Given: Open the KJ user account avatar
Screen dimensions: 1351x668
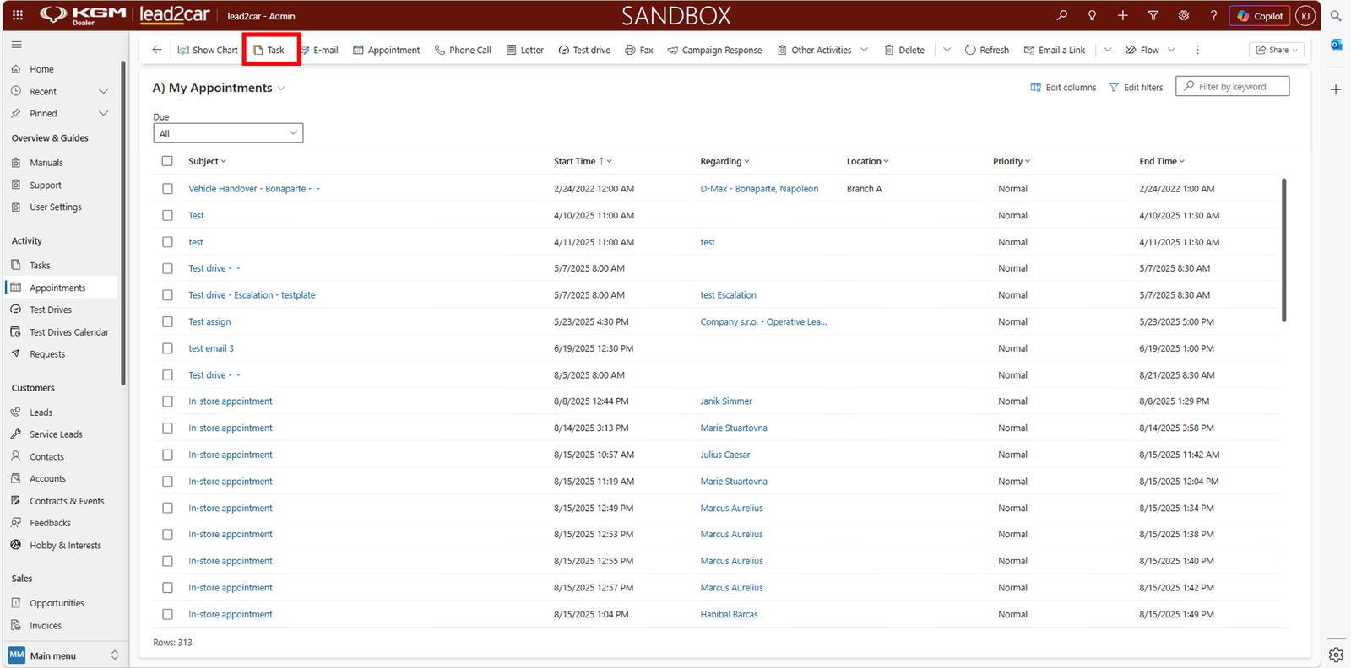Looking at the screenshot, I should [x=1305, y=15].
